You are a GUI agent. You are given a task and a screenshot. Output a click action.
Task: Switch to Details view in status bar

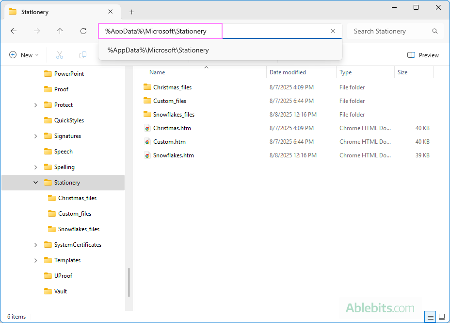point(430,317)
